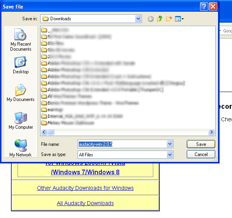Open My Network places
Screen dimensions: 232x218
click(x=21, y=148)
